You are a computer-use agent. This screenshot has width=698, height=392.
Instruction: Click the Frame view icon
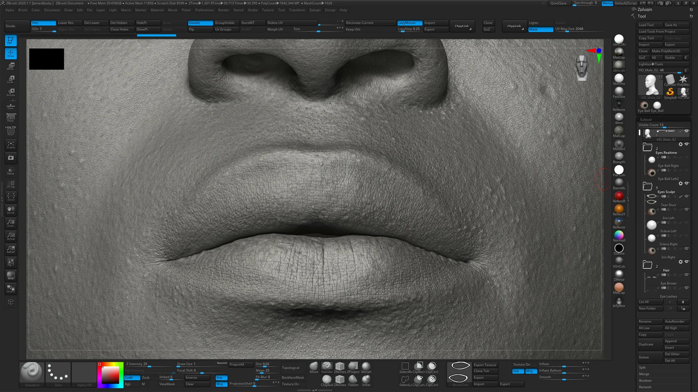(11, 145)
